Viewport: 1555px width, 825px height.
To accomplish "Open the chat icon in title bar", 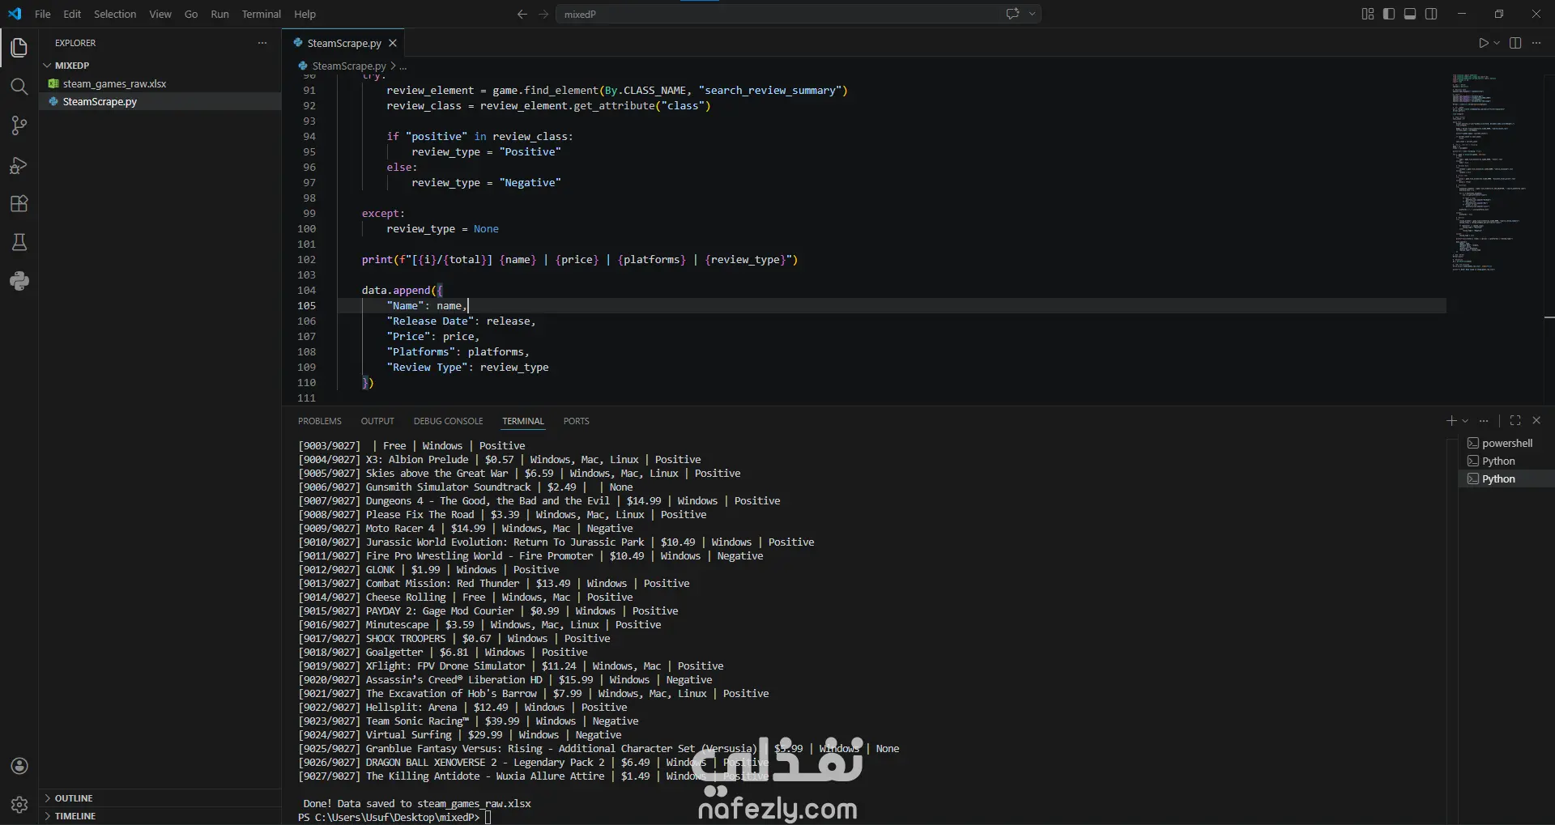I will 1012,14.
